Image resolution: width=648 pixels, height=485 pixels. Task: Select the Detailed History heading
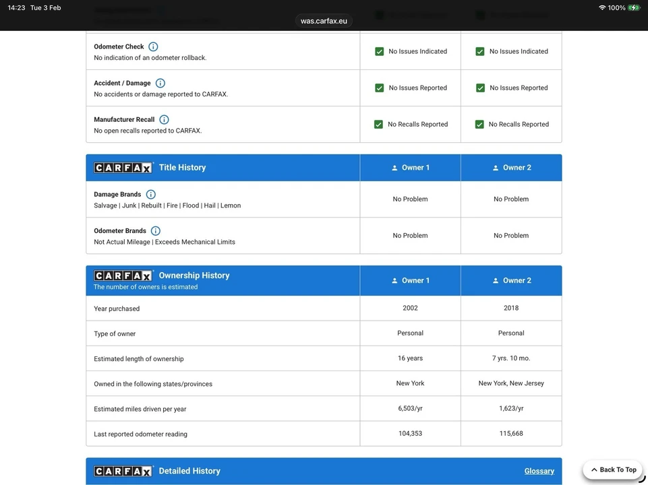(189, 471)
